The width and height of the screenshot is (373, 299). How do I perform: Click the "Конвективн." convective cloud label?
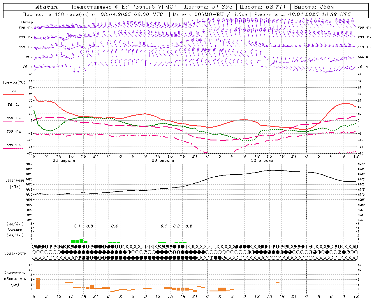(15, 273)
